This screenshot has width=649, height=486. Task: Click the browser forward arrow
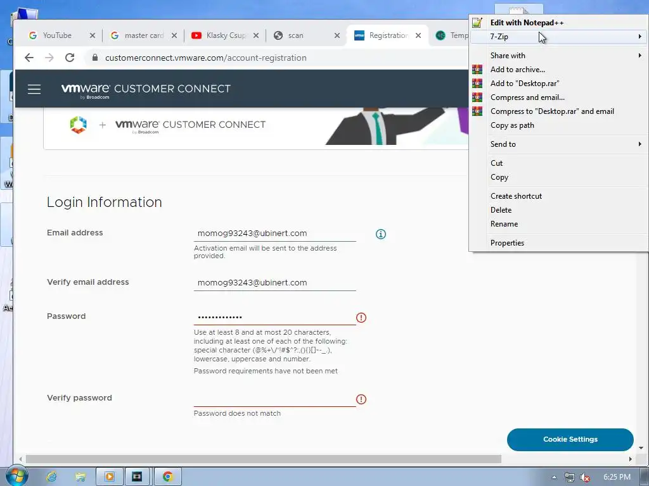[x=49, y=58]
